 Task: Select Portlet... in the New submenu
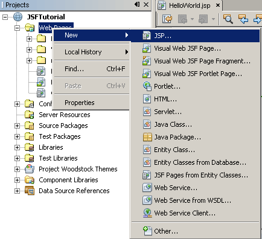[195, 86]
